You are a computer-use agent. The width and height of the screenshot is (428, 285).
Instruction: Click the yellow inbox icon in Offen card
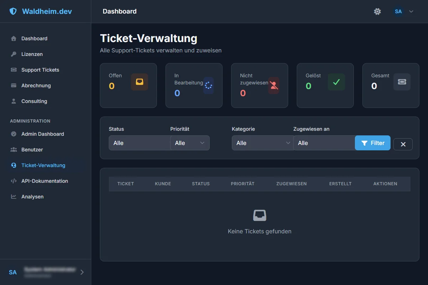click(x=139, y=82)
